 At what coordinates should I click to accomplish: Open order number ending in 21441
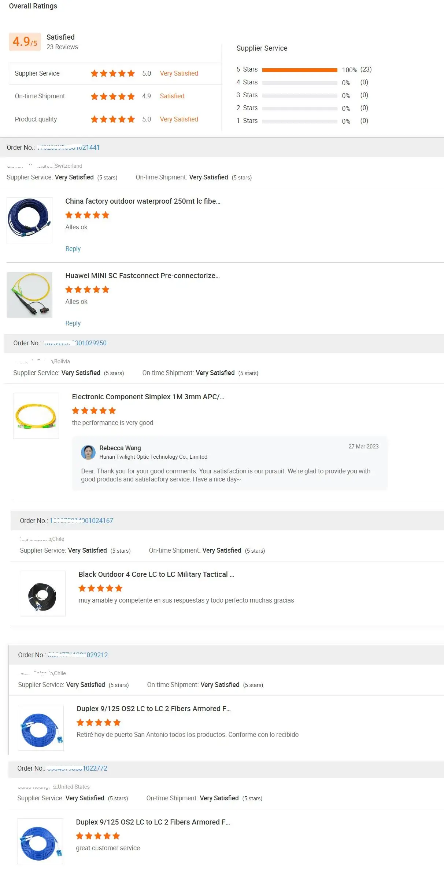[x=69, y=148]
